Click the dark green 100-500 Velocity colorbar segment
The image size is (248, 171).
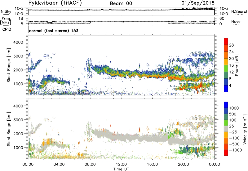pos(226,117)
